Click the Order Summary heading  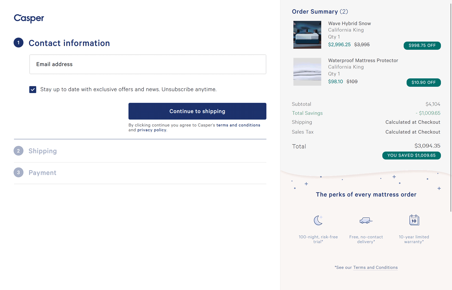(x=320, y=12)
